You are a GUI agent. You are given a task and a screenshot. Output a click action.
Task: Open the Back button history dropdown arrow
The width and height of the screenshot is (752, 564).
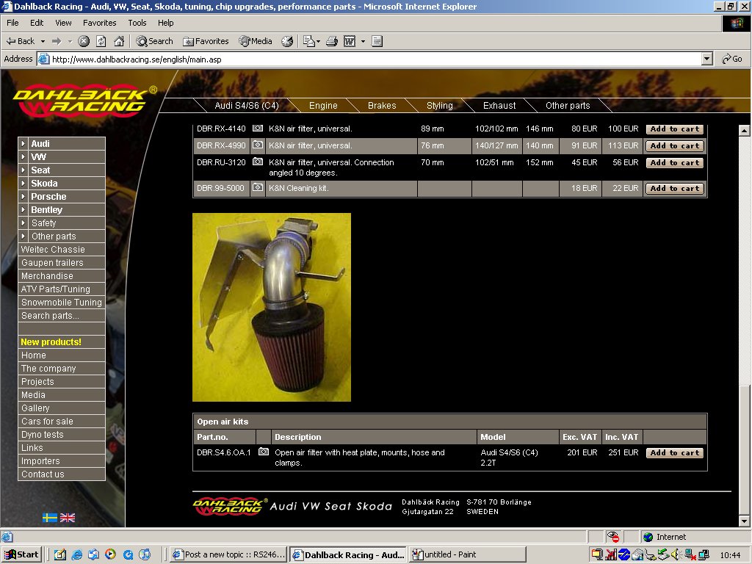43,41
